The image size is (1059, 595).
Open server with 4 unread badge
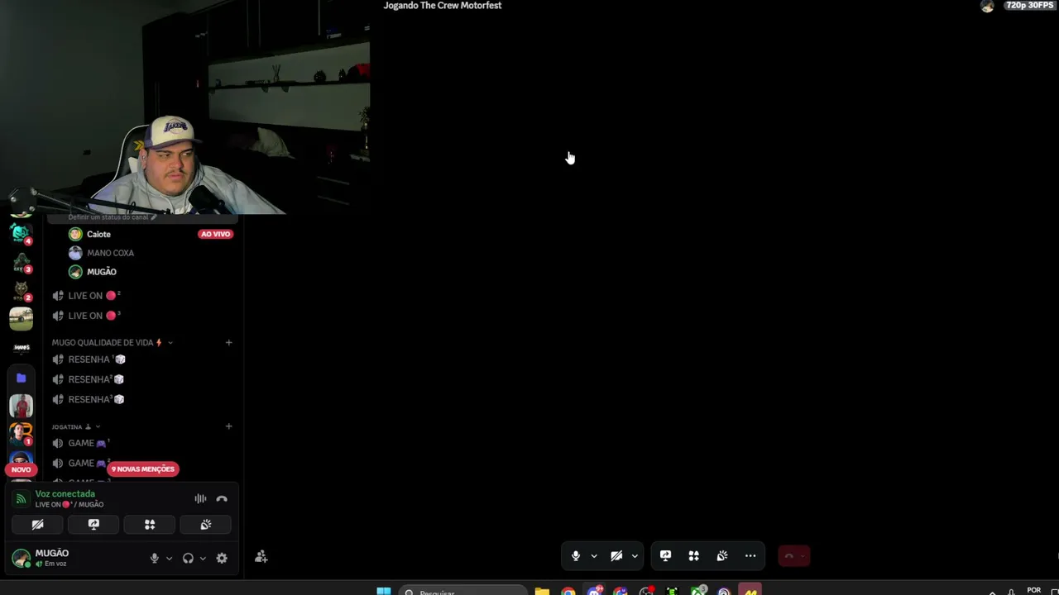(x=21, y=235)
